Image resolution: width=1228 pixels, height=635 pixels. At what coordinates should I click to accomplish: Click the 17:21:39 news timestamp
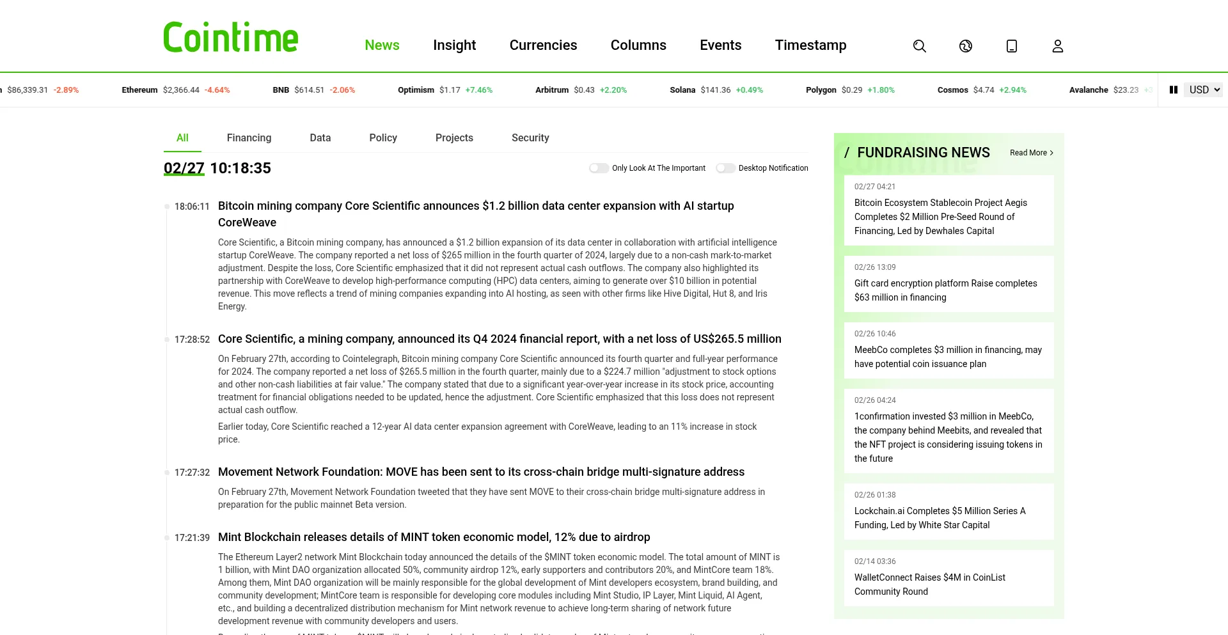[x=192, y=538]
